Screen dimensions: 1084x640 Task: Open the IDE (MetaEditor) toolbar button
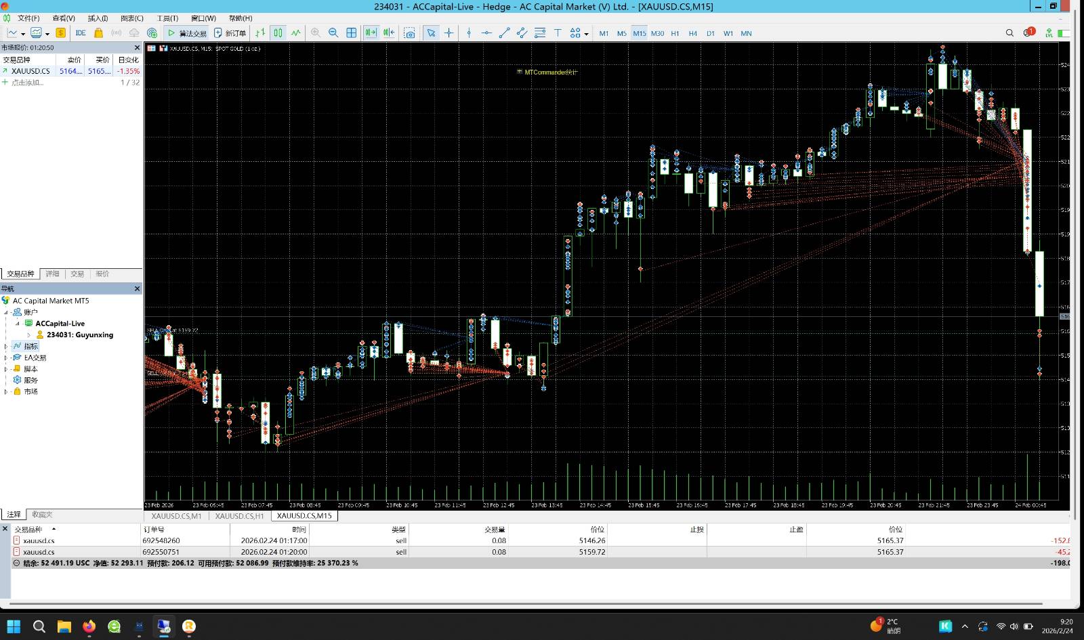[x=81, y=33]
